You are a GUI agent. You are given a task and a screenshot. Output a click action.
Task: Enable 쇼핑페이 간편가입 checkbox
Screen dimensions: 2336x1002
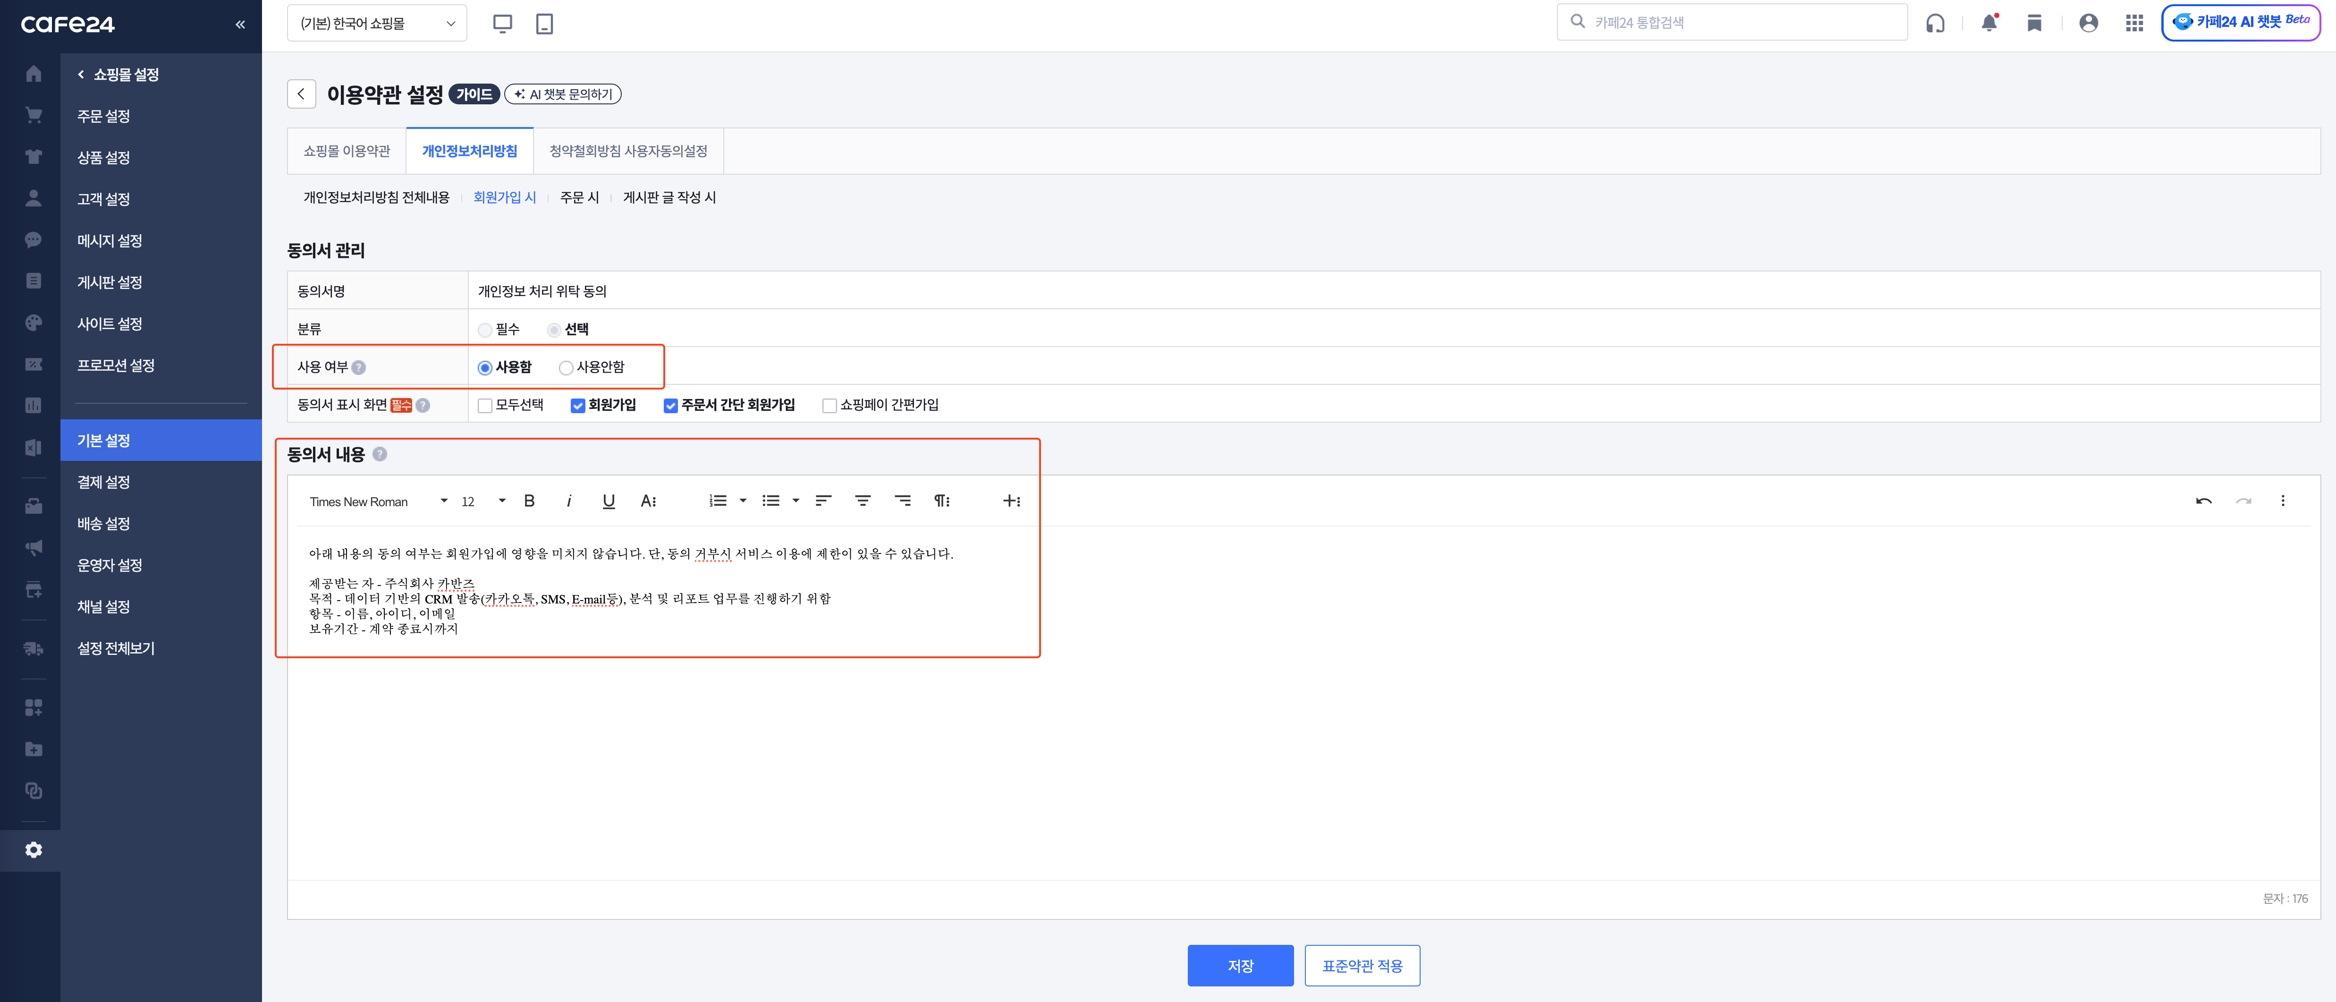829,405
